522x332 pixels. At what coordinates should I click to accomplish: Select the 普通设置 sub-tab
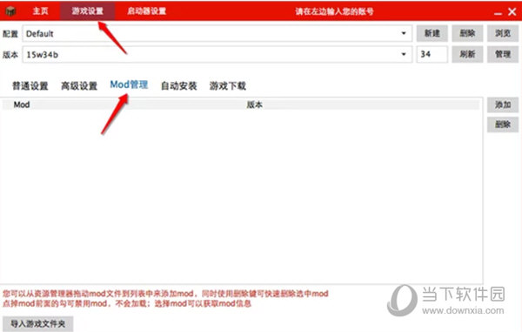coord(30,86)
